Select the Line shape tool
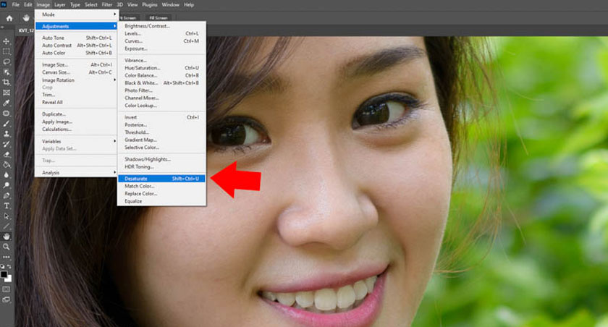The width and height of the screenshot is (608, 327). point(7,226)
